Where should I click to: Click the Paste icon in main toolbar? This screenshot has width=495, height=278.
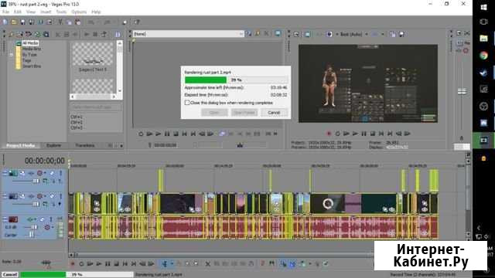click(x=77, y=22)
